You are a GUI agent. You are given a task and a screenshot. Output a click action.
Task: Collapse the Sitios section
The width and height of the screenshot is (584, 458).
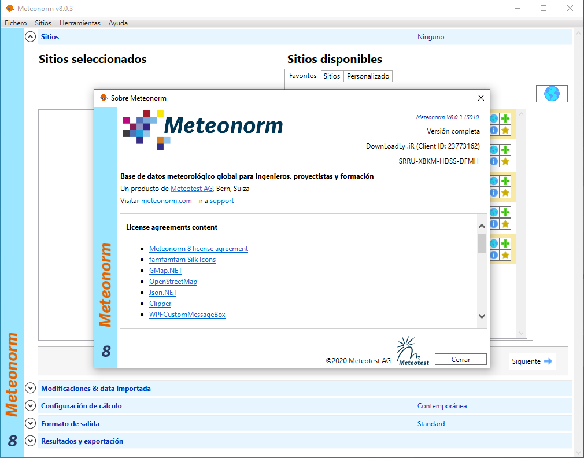tap(30, 36)
